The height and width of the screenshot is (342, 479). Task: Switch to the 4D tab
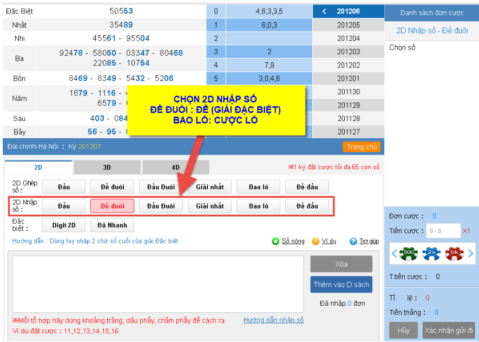pyautogui.click(x=175, y=167)
